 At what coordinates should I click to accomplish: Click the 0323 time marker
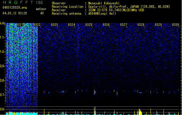pyautogui.click(x=54, y=25)
